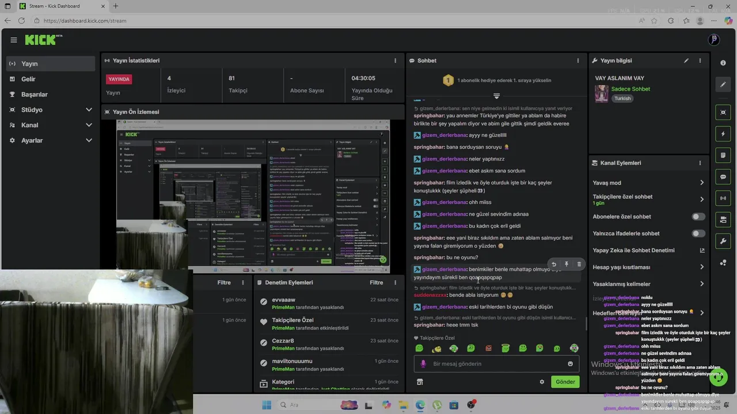Toggle Abonelere özel sohbet switch
This screenshot has height=414, width=737.
point(698,217)
